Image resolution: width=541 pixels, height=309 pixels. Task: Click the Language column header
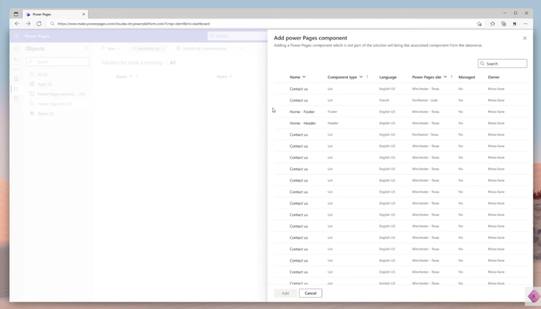[388, 77]
